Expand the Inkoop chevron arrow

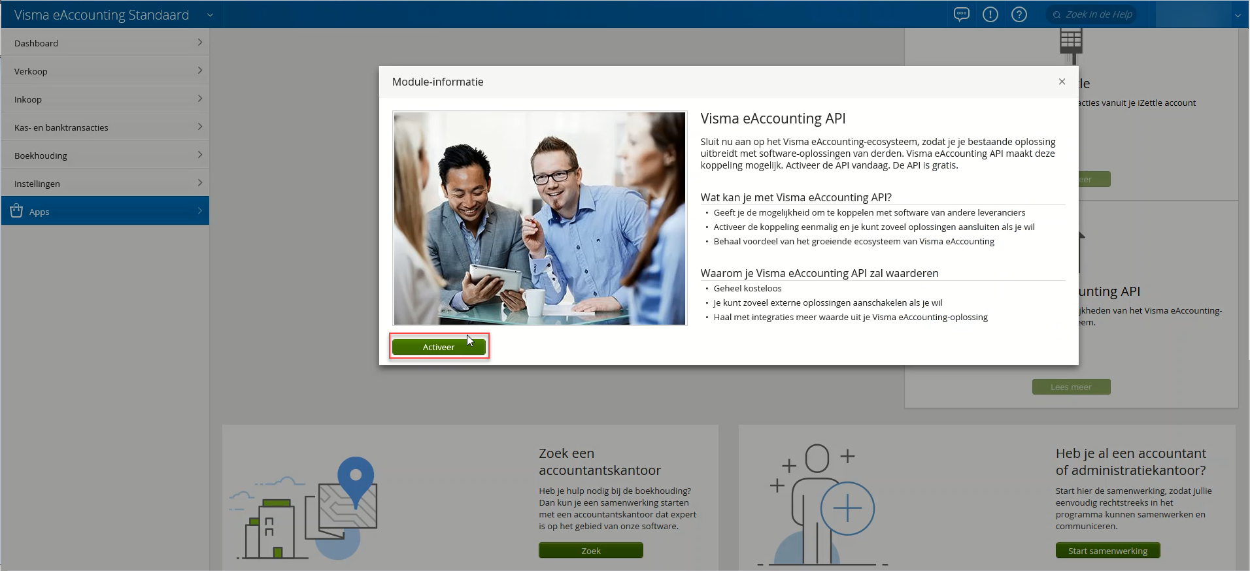point(199,99)
